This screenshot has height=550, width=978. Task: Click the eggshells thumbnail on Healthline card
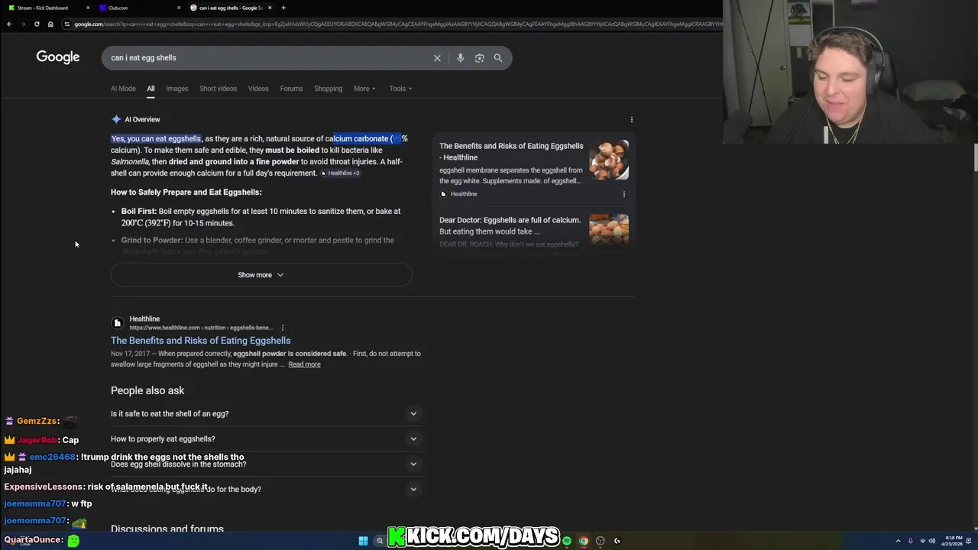[609, 160]
